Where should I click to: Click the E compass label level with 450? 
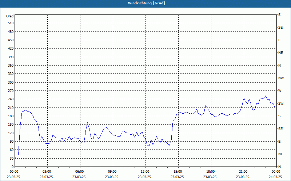pyautogui.click(x=279, y=40)
